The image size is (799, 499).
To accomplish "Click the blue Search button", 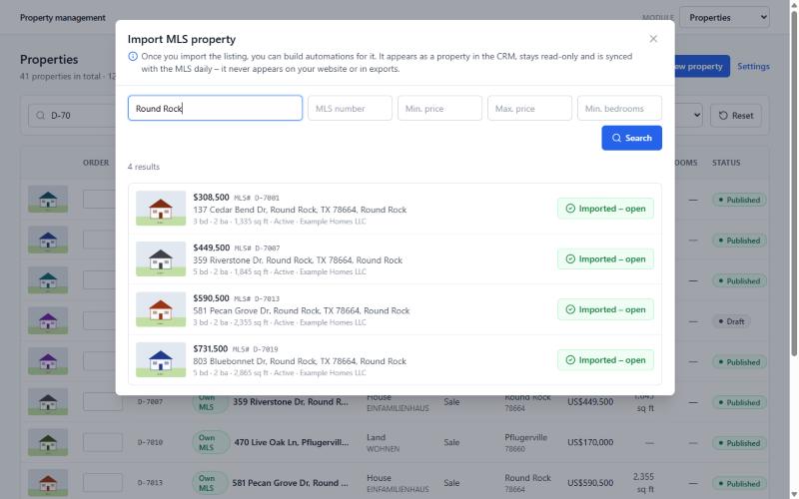I will (x=632, y=138).
